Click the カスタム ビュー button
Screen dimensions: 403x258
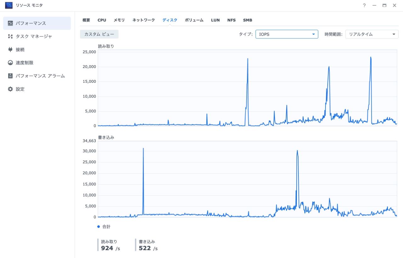tap(99, 34)
